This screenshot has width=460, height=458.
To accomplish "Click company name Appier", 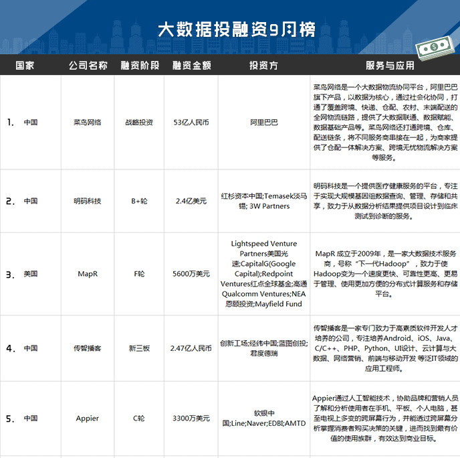I will click(88, 418).
